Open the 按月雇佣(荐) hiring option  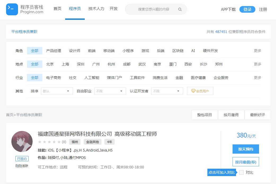click(246, 162)
